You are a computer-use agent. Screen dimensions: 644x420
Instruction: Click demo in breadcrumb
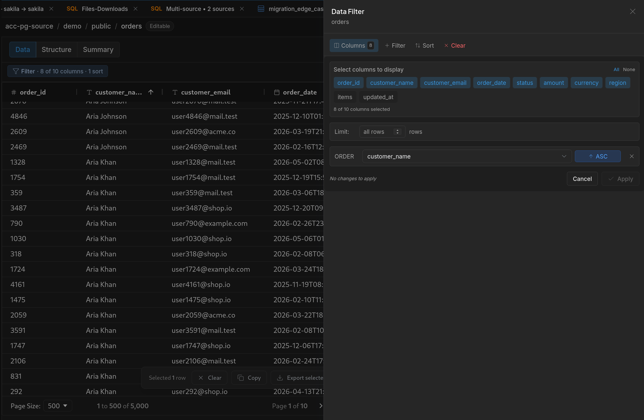(72, 26)
